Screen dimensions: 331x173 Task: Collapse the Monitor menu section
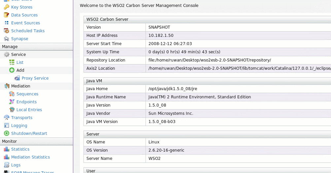pos(36,141)
